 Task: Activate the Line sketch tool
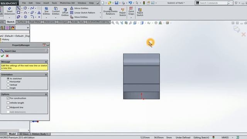pyautogui.click(x=19, y=8)
